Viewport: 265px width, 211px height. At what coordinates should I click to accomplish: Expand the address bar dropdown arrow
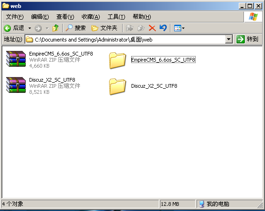pos(228,39)
